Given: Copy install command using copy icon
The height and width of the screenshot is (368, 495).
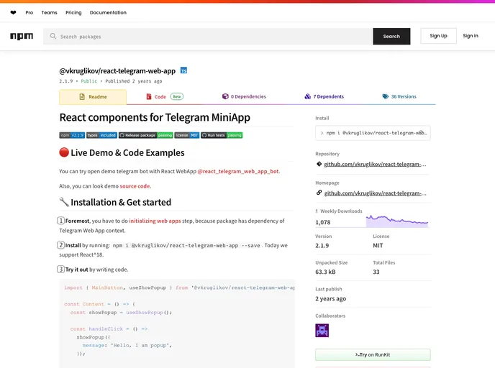Looking at the screenshot, I should (x=422, y=133).
